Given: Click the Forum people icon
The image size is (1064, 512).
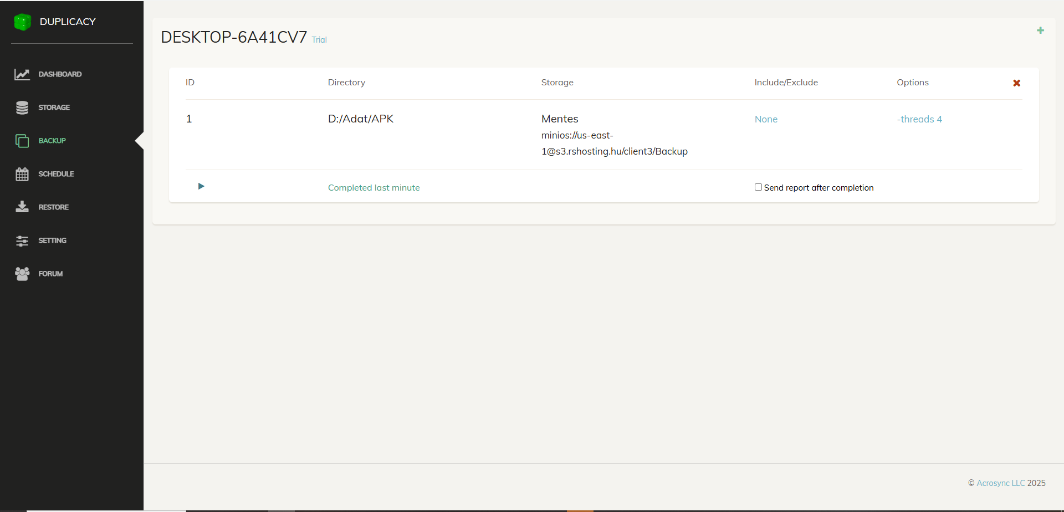Looking at the screenshot, I should pos(22,274).
